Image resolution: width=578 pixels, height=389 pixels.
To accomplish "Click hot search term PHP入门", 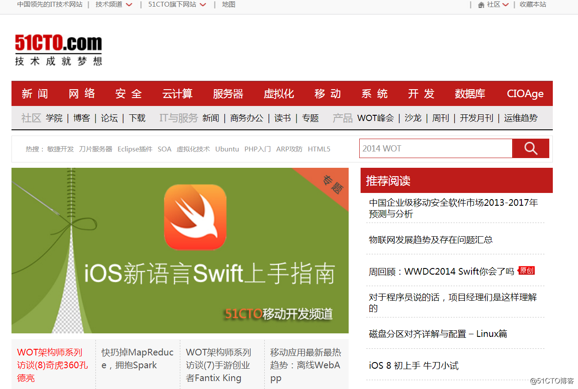I will (258, 149).
